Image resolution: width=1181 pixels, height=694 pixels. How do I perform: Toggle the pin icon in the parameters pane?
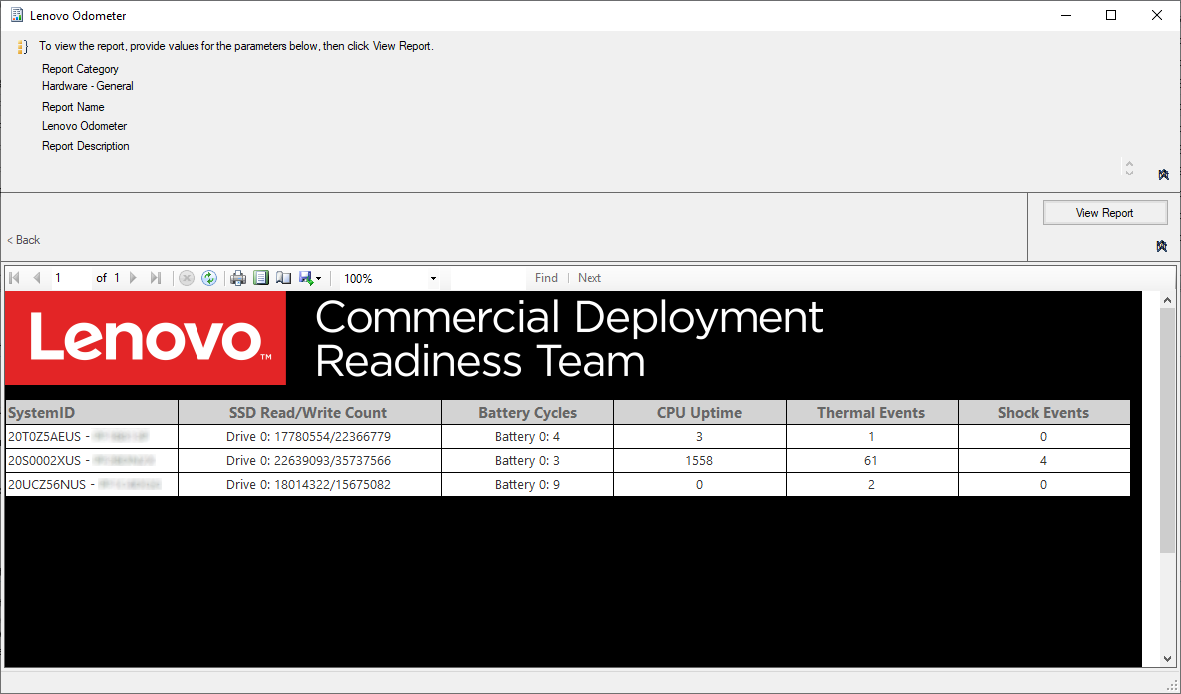click(1164, 174)
